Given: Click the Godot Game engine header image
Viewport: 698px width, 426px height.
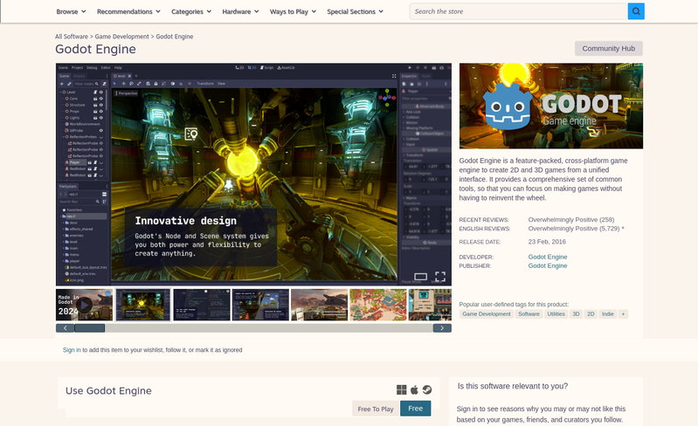Looking at the screenshot, I should click(551, 106).
